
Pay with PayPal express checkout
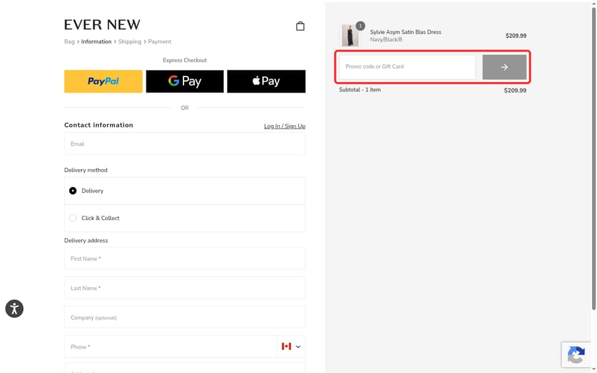pyautogui.click(x=103, y=81)
